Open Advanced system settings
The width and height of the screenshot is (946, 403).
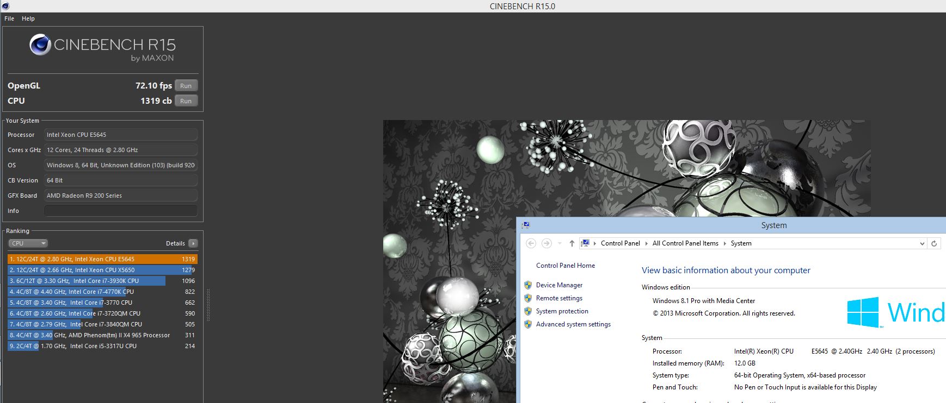(573, 324)
